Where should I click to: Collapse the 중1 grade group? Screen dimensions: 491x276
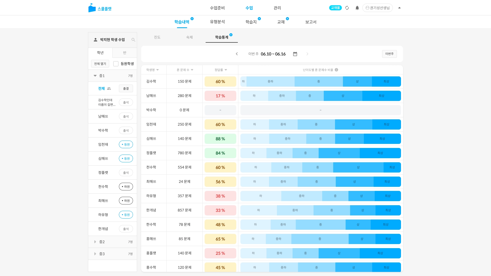95,76
